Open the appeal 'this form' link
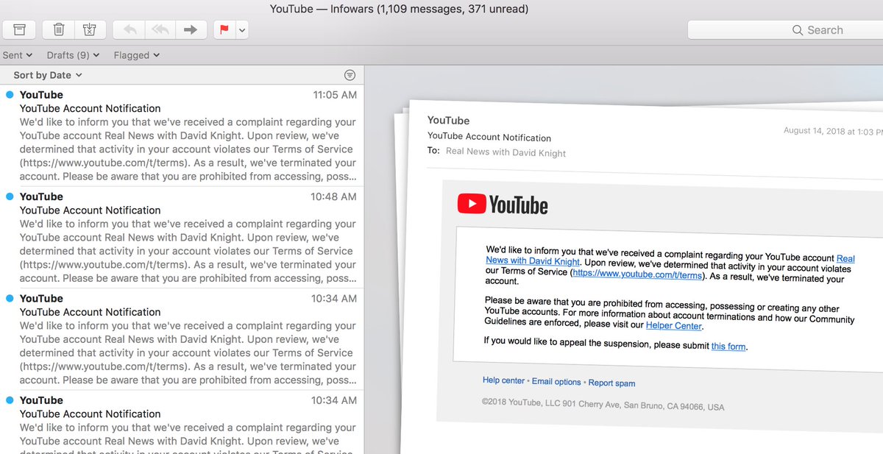Image resolution: width=883 pixels, height=454 pixels. pos(728,346)
